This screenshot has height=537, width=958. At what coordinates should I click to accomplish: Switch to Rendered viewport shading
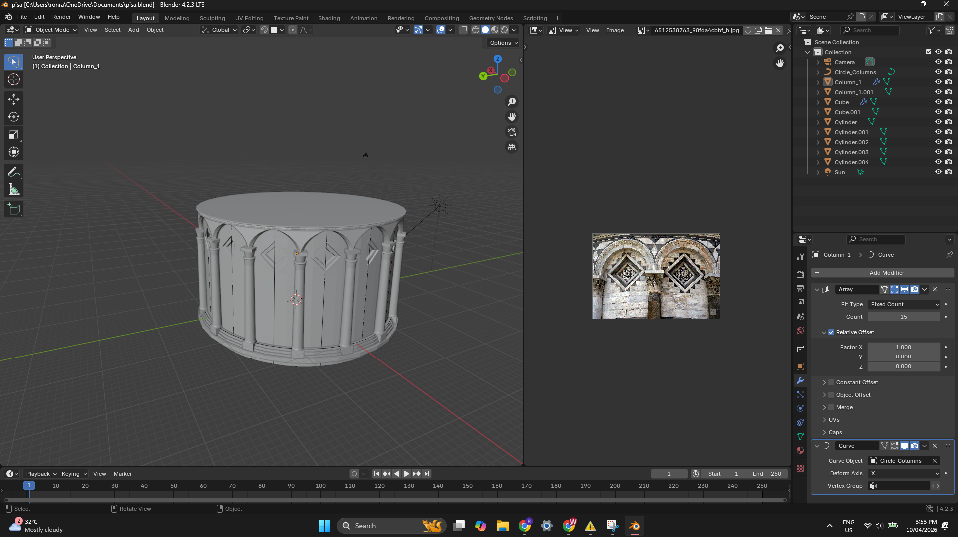click(x=504, y=30)
